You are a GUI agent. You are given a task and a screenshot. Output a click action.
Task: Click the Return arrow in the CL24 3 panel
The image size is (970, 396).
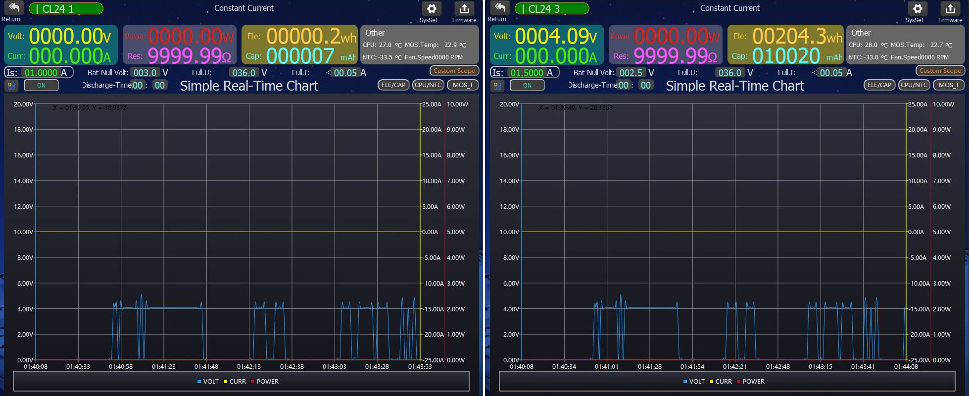[499, 8]
